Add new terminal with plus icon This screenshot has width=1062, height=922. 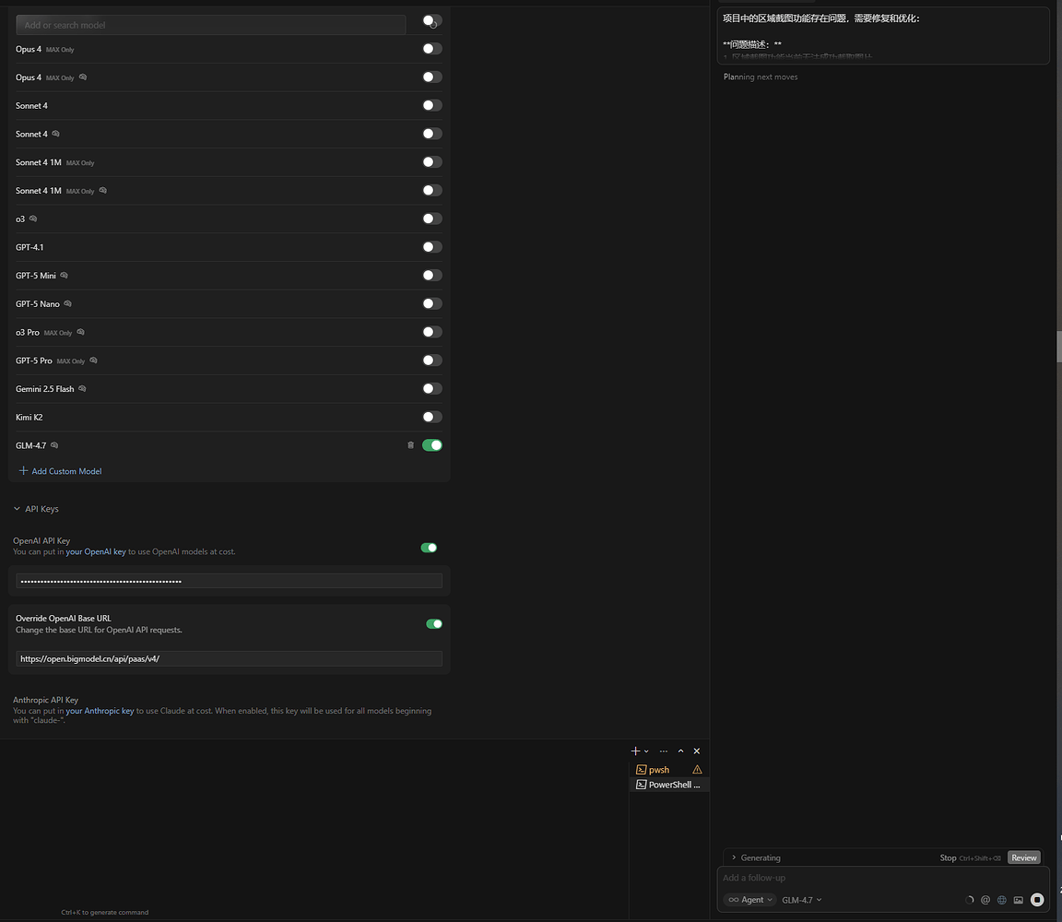click(x=635, y=751)
